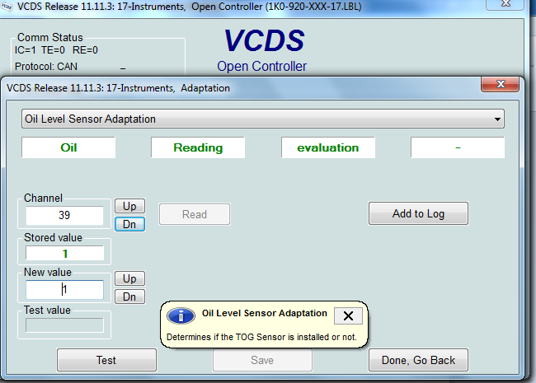Click the Save button

(x=262, y=360)
